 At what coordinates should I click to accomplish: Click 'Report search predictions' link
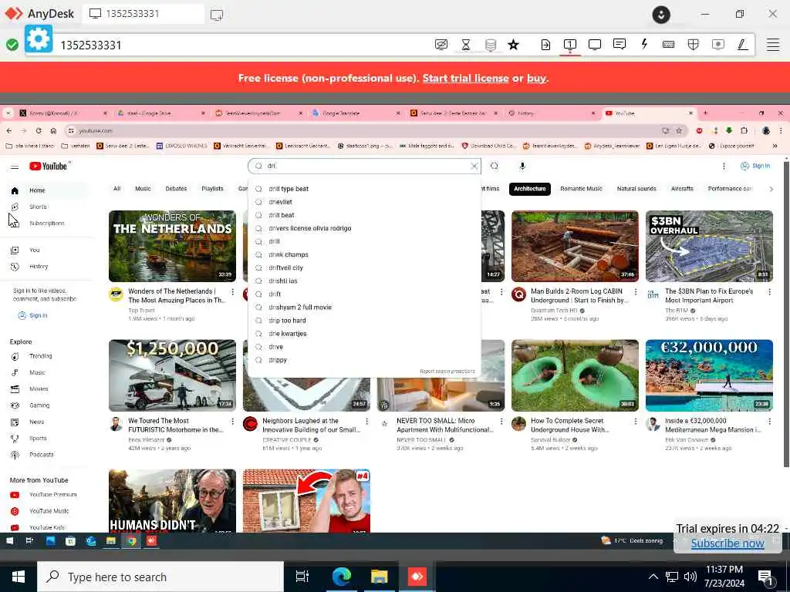tap(447, 372)
